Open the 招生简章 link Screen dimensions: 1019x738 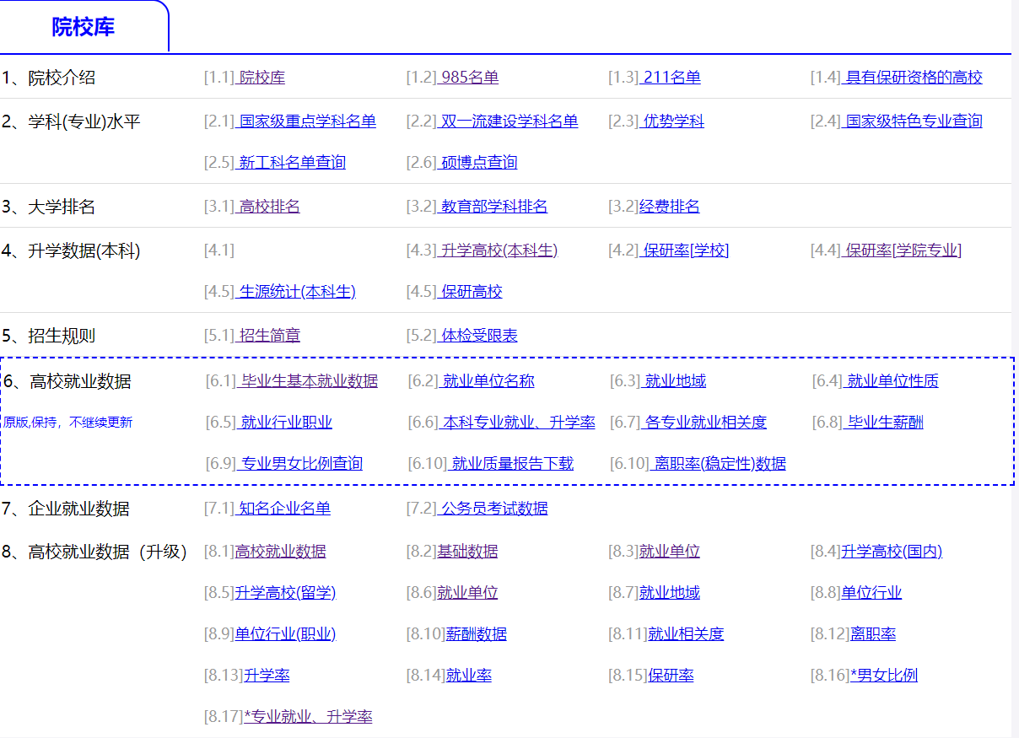[x=268, y=336]
